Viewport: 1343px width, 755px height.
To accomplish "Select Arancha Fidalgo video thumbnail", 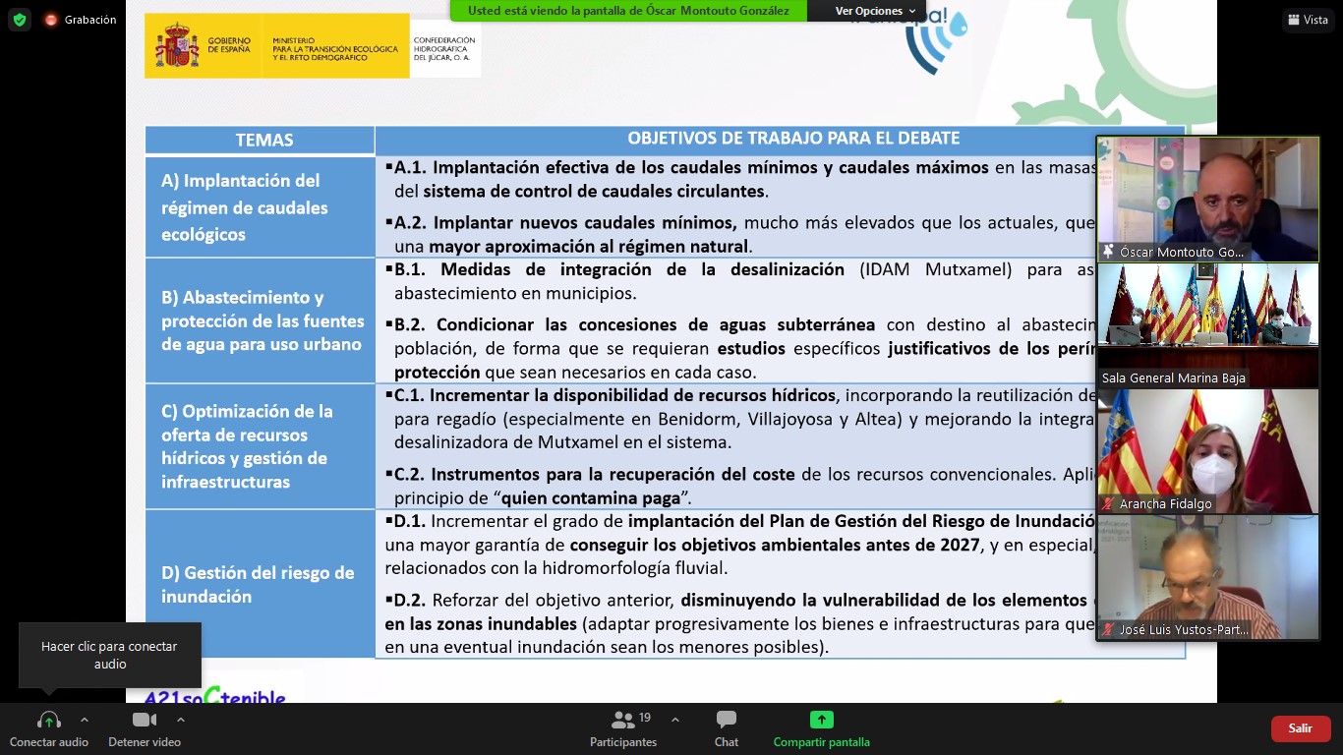I will point(1207,451).
